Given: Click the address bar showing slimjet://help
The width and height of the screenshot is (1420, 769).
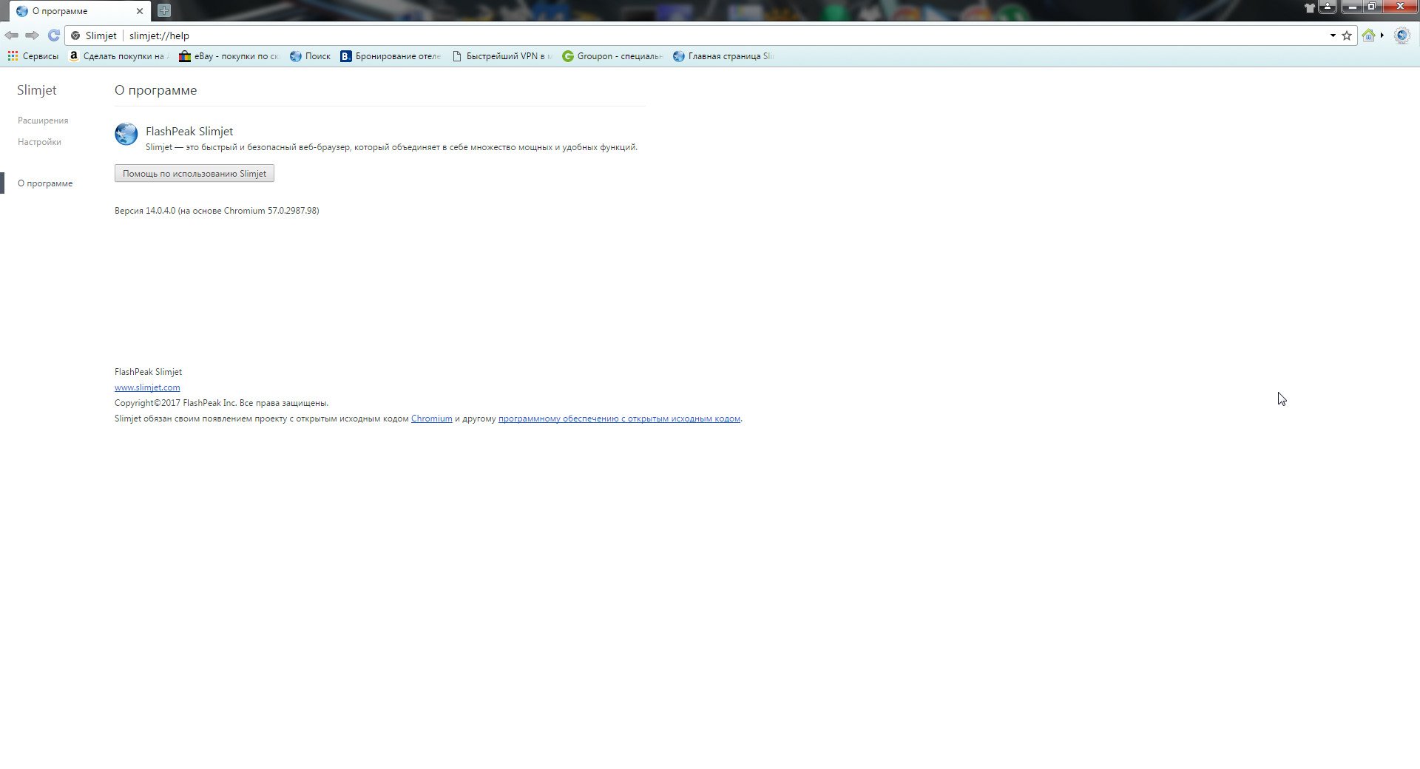Looking at the screenshot, I should click(x=666, y=35).
